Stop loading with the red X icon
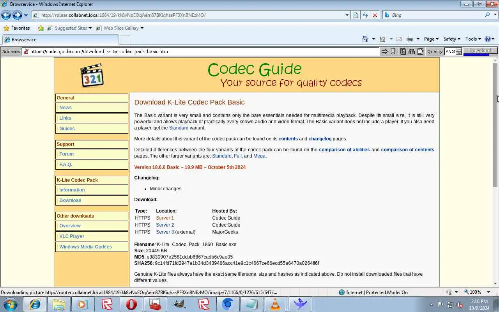The height and width of the screenshot is (312, 499). click(375, 15)
